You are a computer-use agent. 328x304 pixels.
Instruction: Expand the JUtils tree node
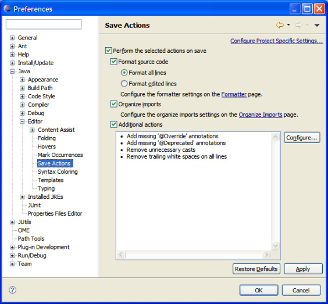pyautogui.click(x=12, y=222)
